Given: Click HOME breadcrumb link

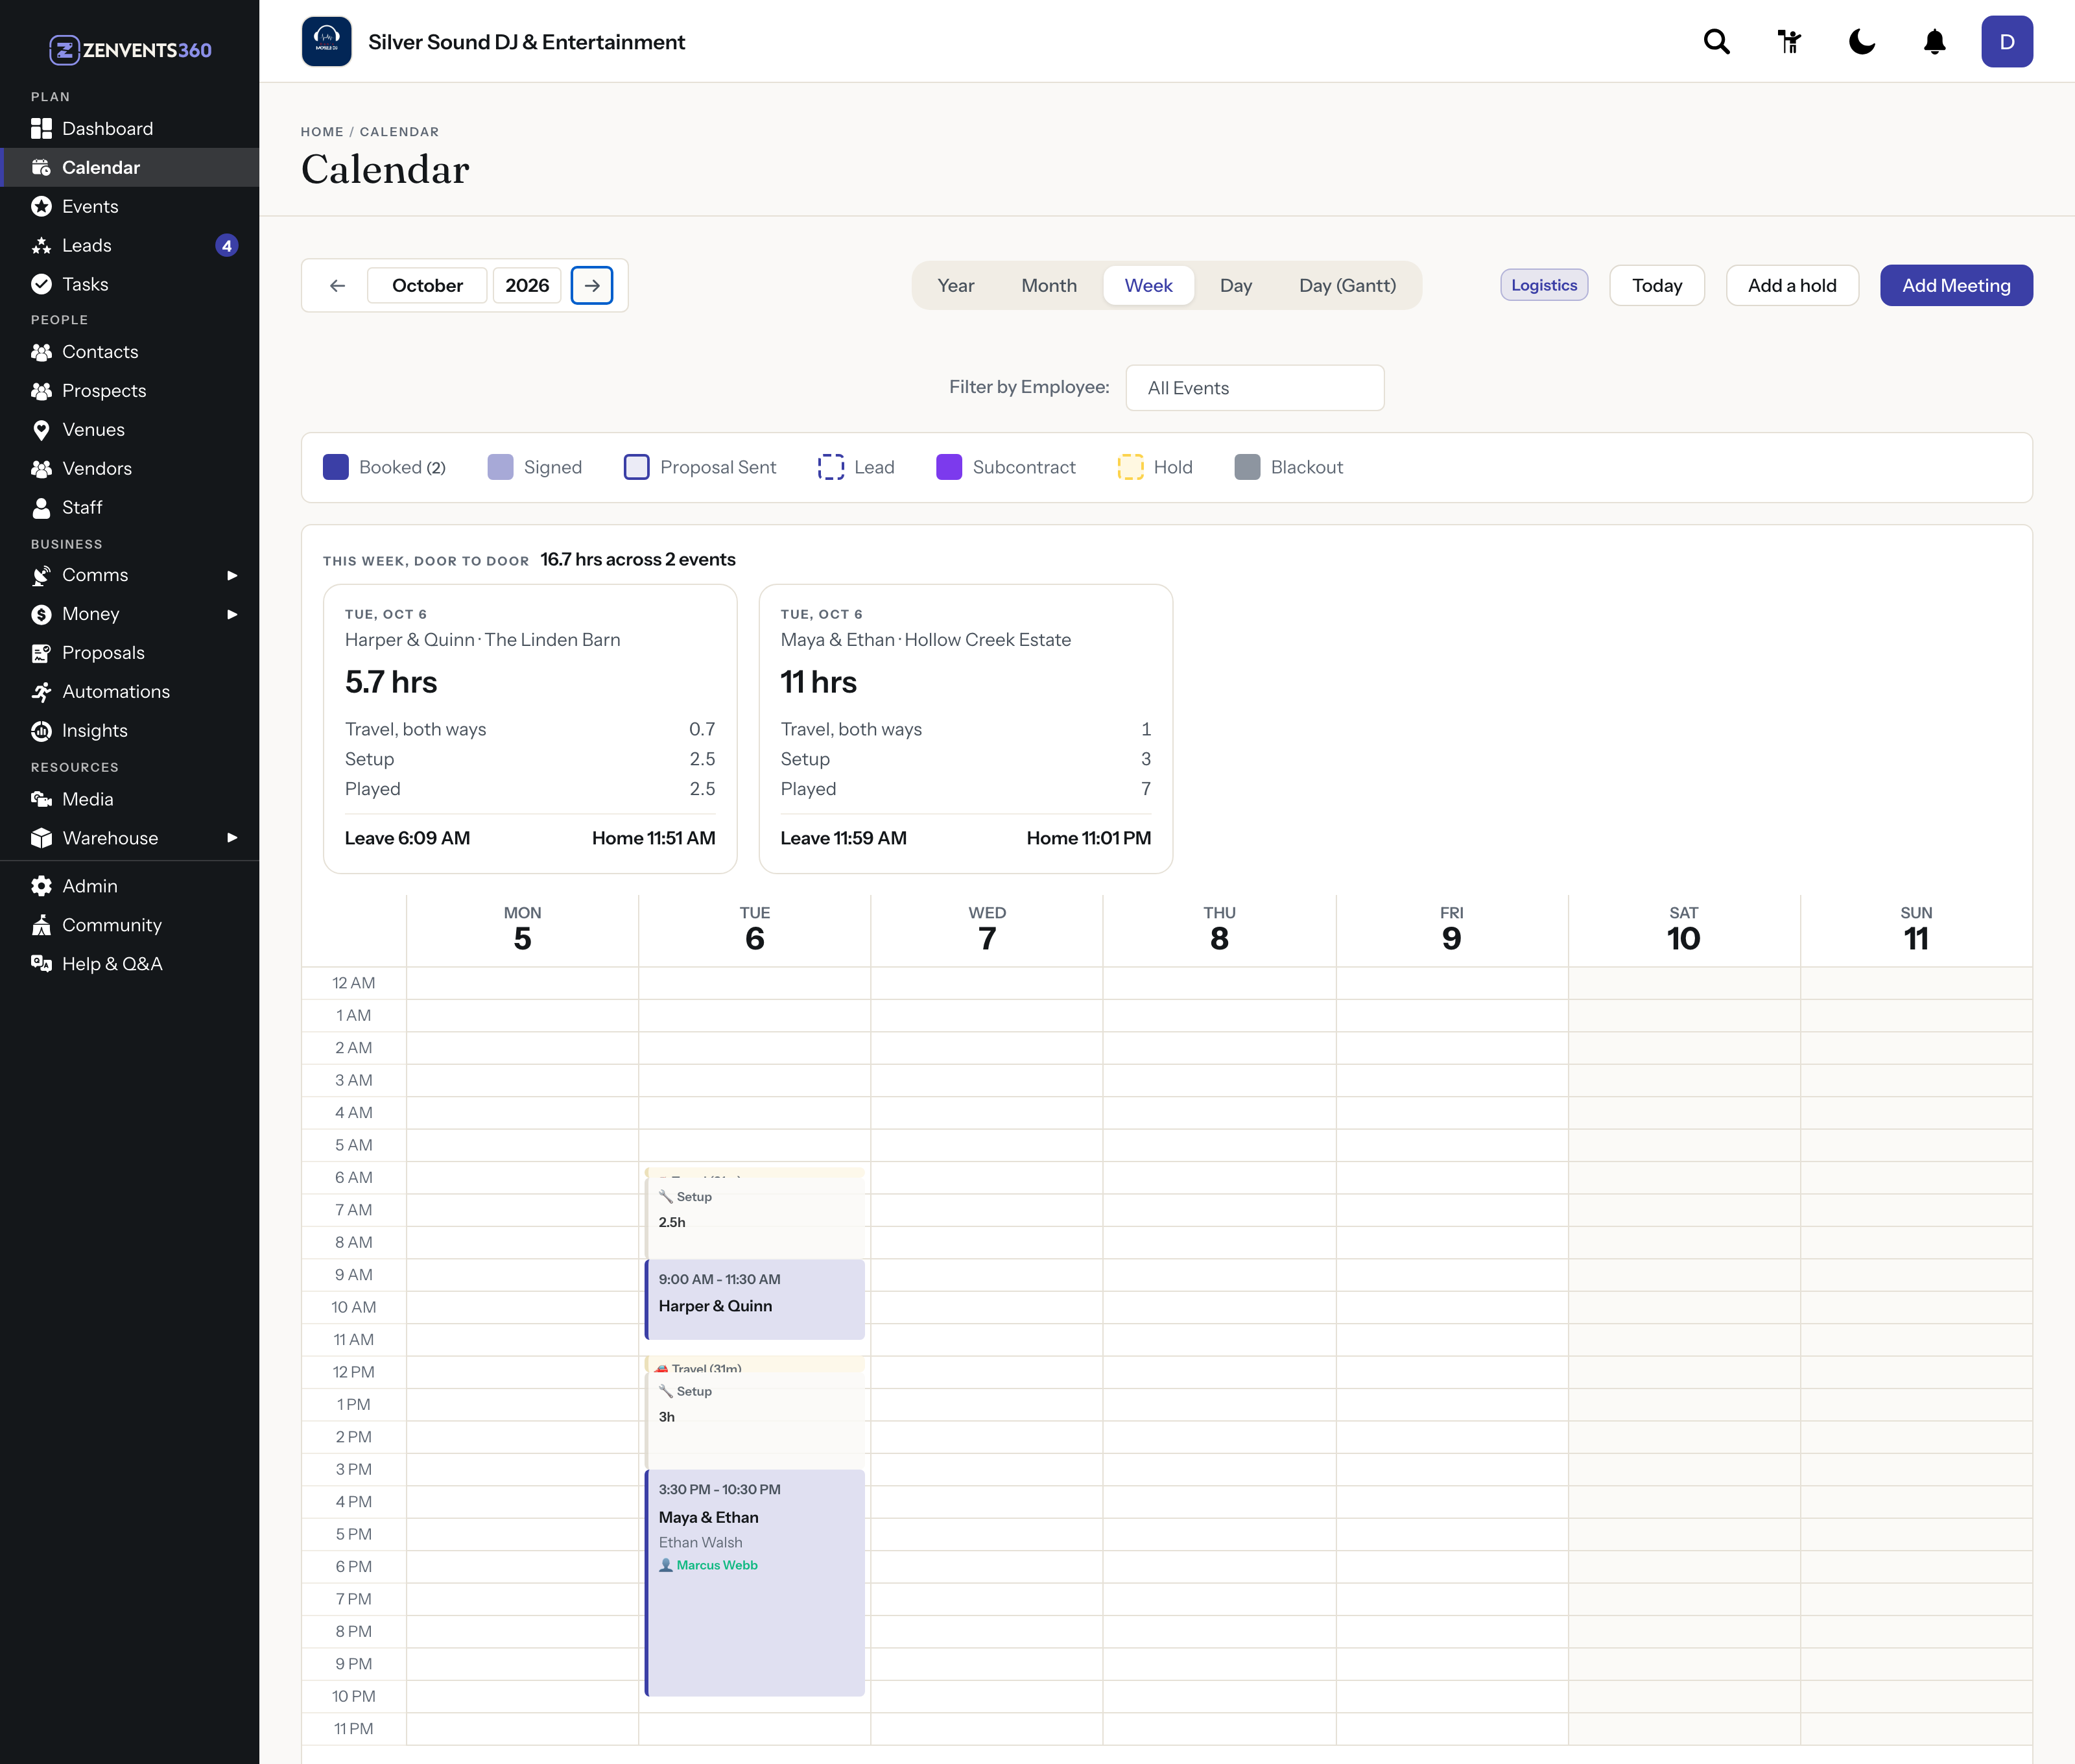Looking at the screenshot, I should (x=322, y=131).
